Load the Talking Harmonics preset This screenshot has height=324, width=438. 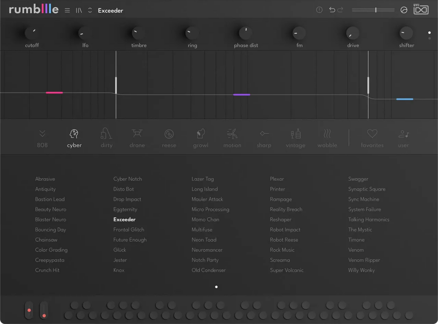369,220
